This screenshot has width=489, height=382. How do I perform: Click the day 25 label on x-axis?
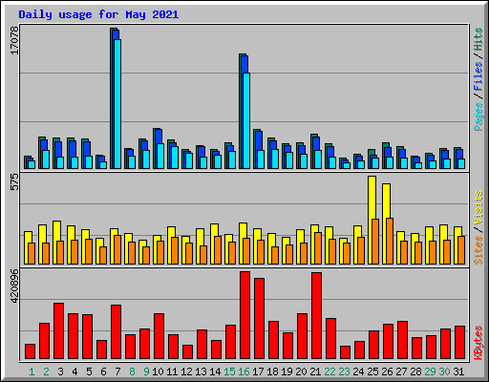372,371
